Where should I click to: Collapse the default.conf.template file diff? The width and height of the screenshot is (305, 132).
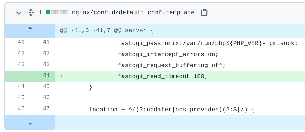(19, 13)
